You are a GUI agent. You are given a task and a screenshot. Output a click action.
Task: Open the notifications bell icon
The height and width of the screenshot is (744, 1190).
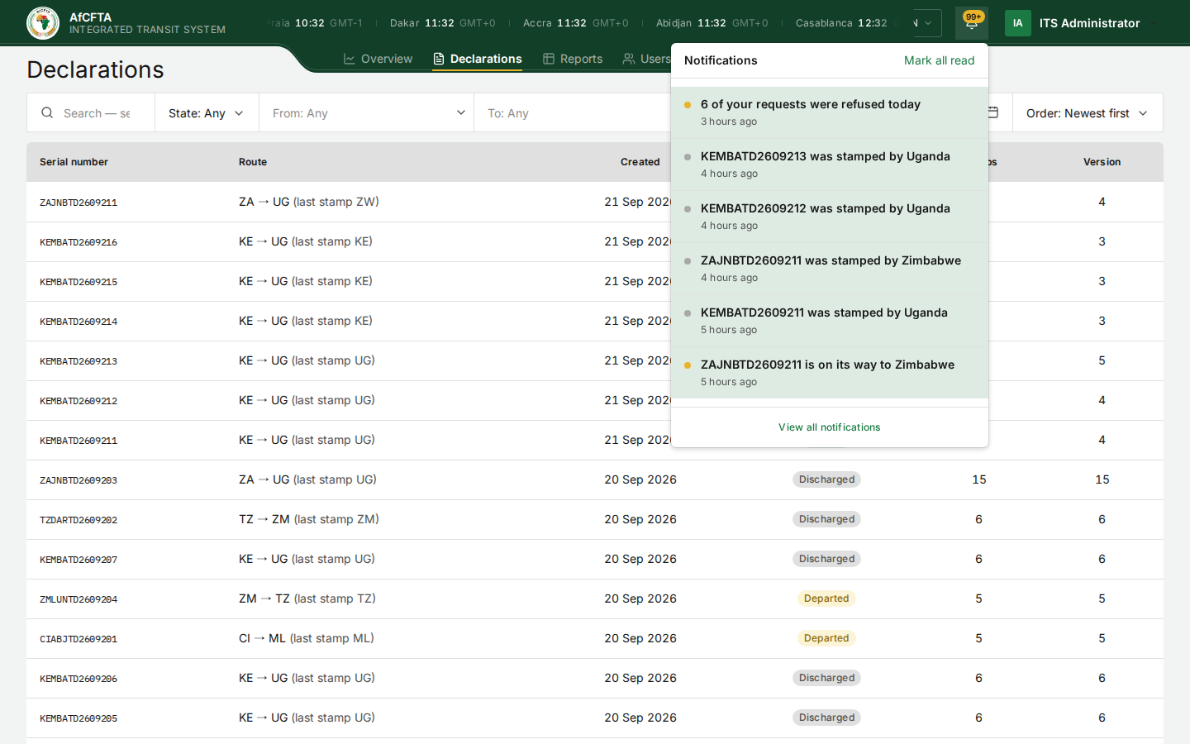(972, 23)
